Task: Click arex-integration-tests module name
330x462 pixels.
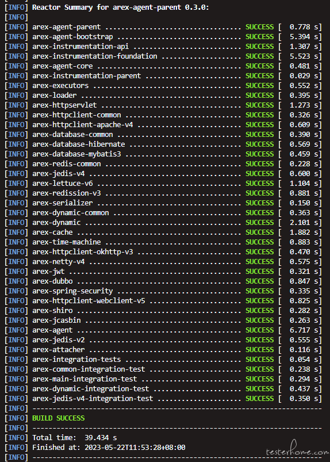Action: click(x=76, y=359)
